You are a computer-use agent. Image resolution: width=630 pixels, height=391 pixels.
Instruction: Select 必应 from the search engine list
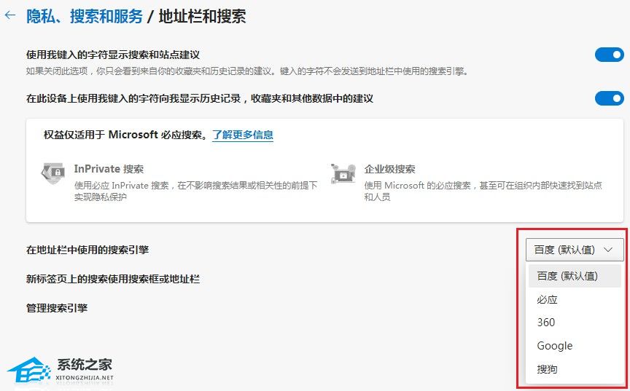tap(575, 299)
